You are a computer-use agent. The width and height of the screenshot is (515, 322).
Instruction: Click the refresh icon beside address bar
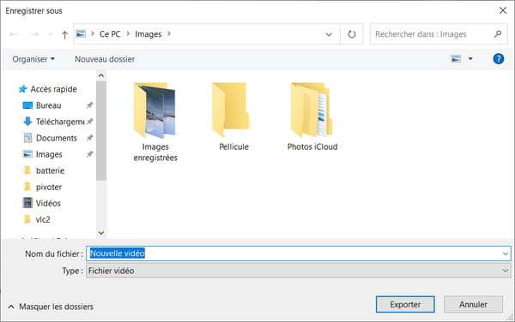pos(351,34)
